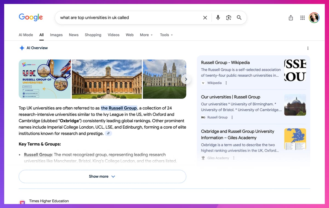Click the magnifying glass search icon
The image size is (329, 208).
pyautogui.click(x=239, y=18)
